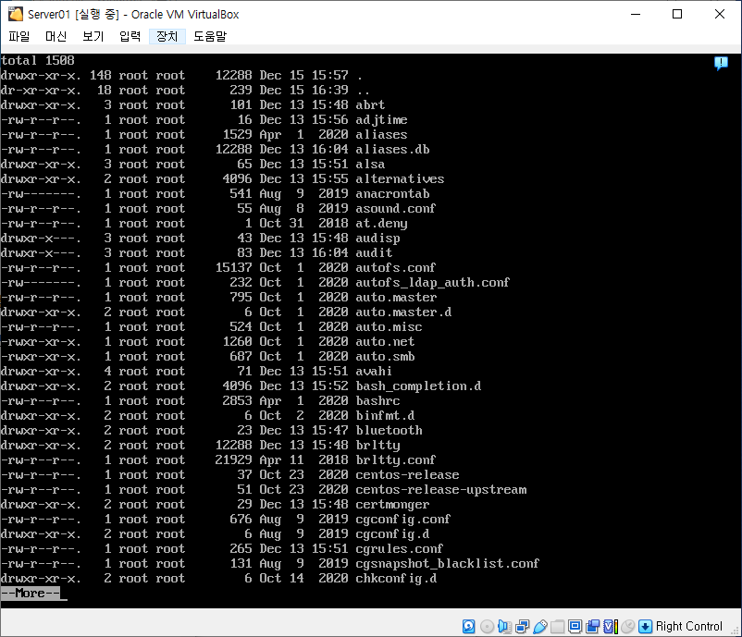
Task: Click the CPU virtualization status icon
Action: coord(610,627)
